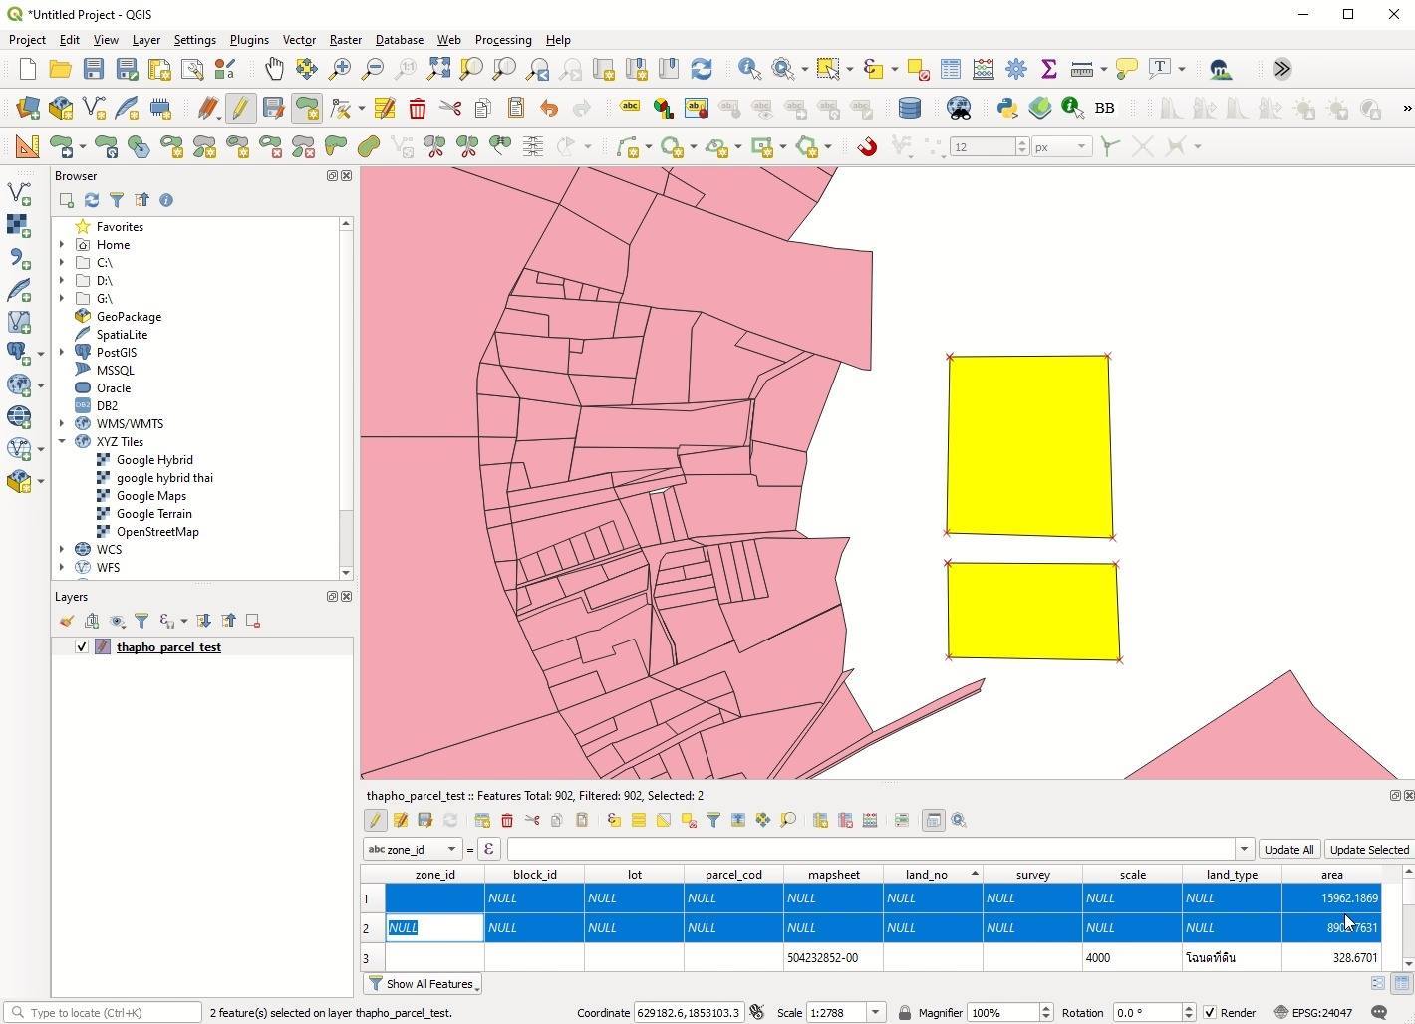
Task: Open the Messages log icon in status bar
Action: tap(1379, 1012)
